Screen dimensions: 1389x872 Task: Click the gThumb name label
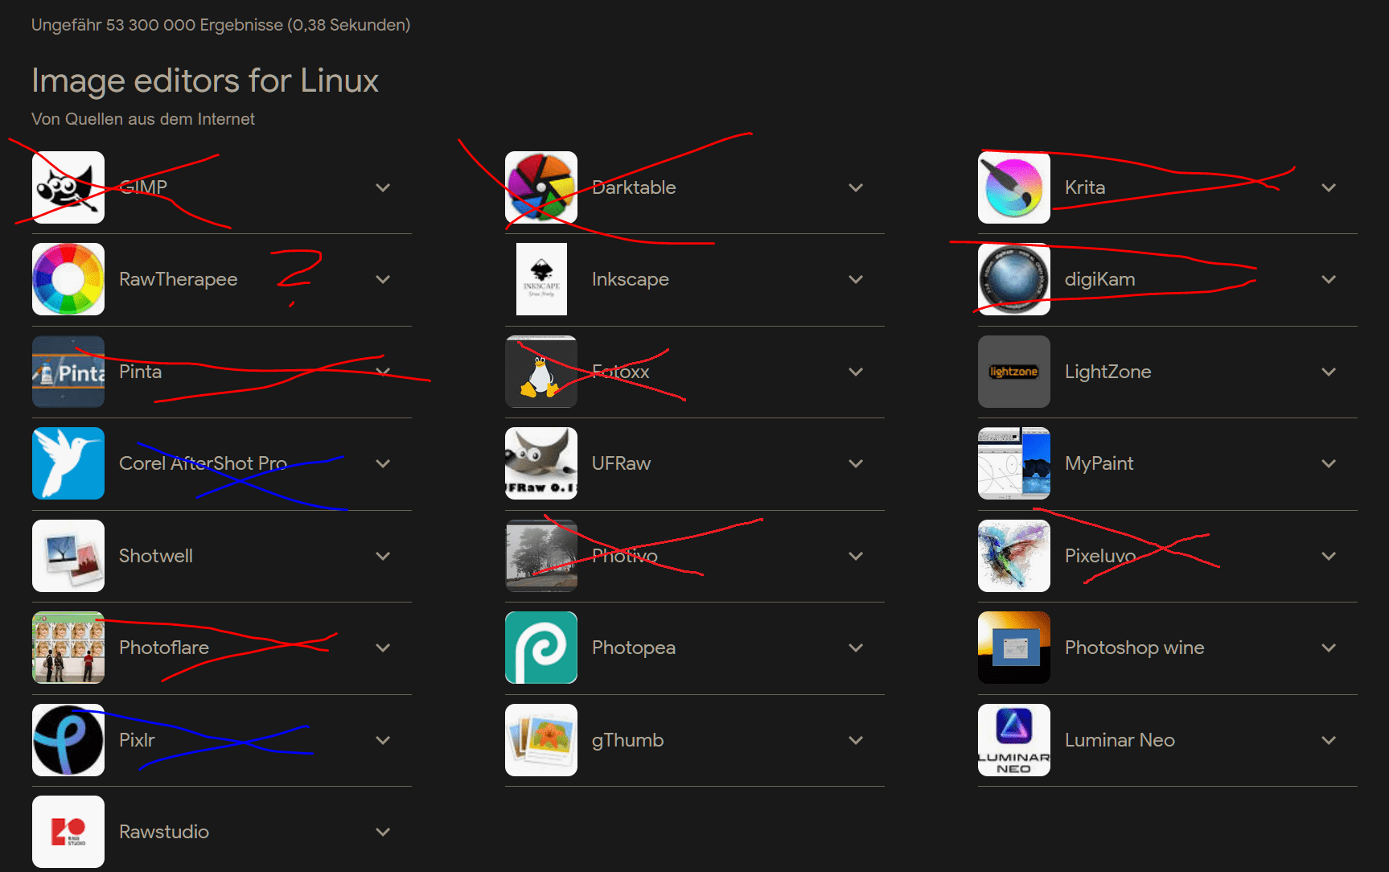628,740
